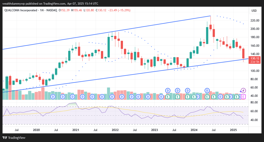Open the USD currency selector
Image resolution: width=264 pixels, height=142 pixels.
tap(254, 11)
